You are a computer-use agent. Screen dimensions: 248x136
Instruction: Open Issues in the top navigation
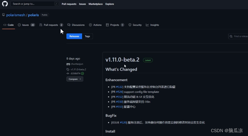click(82, 4)
